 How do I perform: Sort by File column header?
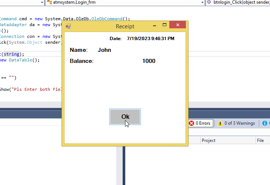pyautogui.click(x=260, y=140)
